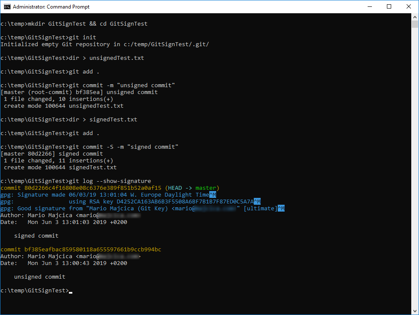Click the 'mkdir GitSignTest && cd GitSignTest' command line
Viewport: 419px width, 315px height.
tap(74, 24)
